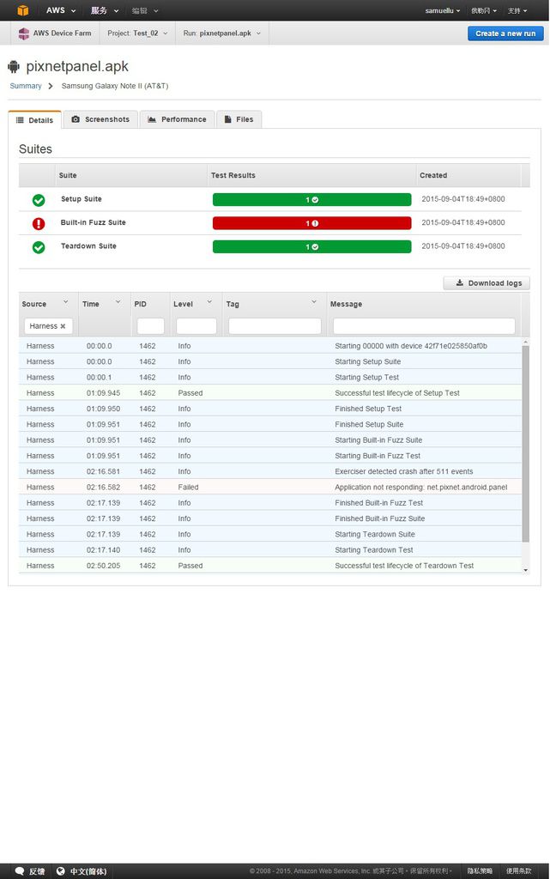Open the 编辑 edit menu
This screenshot has height=879, width=550.
click(145, 10)
